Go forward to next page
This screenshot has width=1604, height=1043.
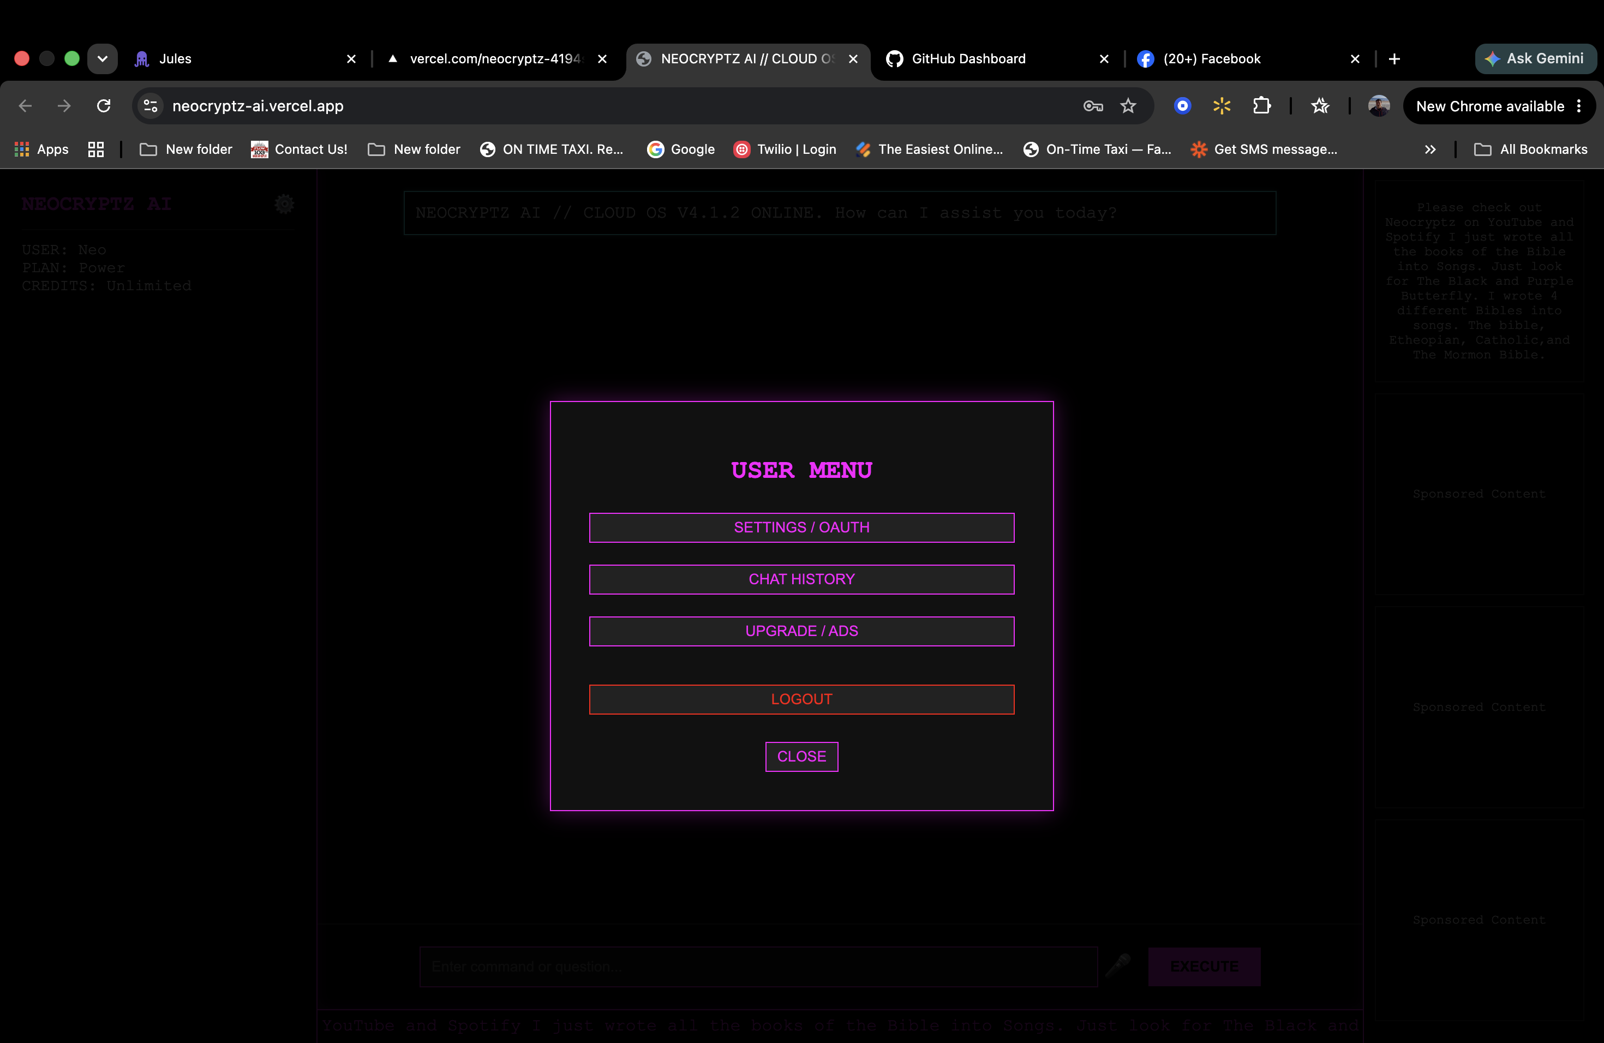(x=64, y=106)
